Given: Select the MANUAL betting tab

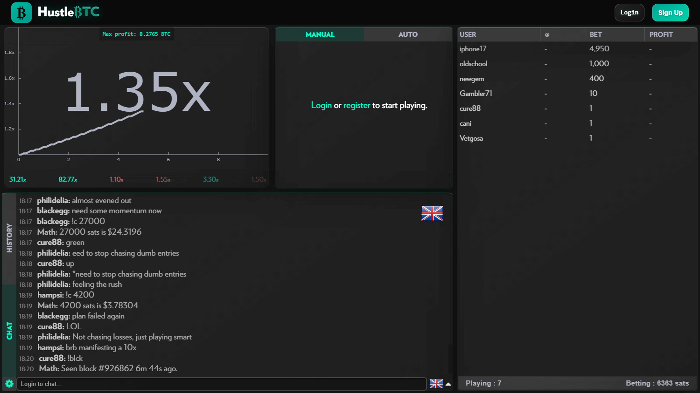Looking at the screenshot, I should click(320, 34).
